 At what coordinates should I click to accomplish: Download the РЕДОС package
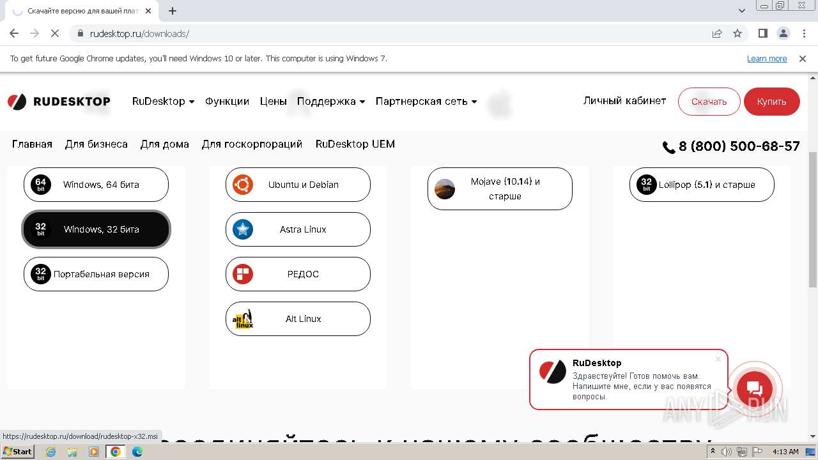point(298,274)
